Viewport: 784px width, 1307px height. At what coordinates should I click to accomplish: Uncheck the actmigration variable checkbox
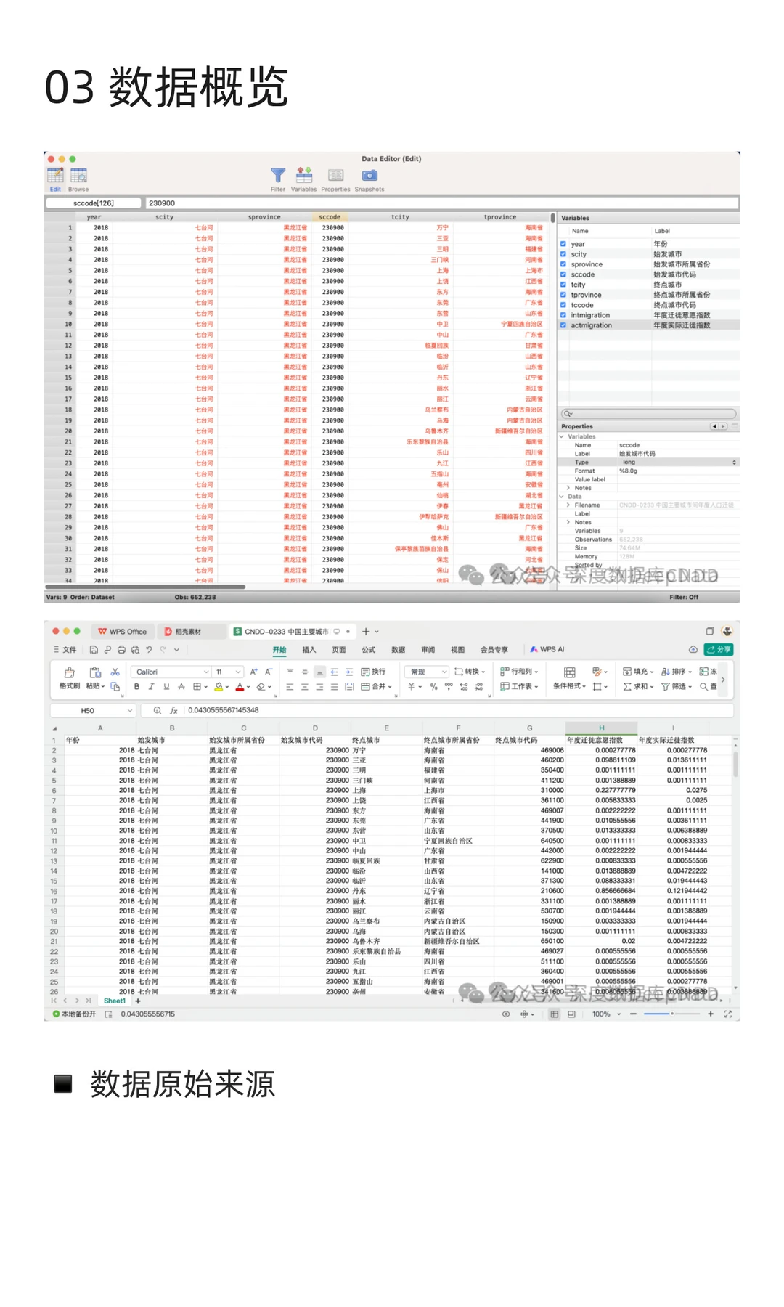[563, 325]
